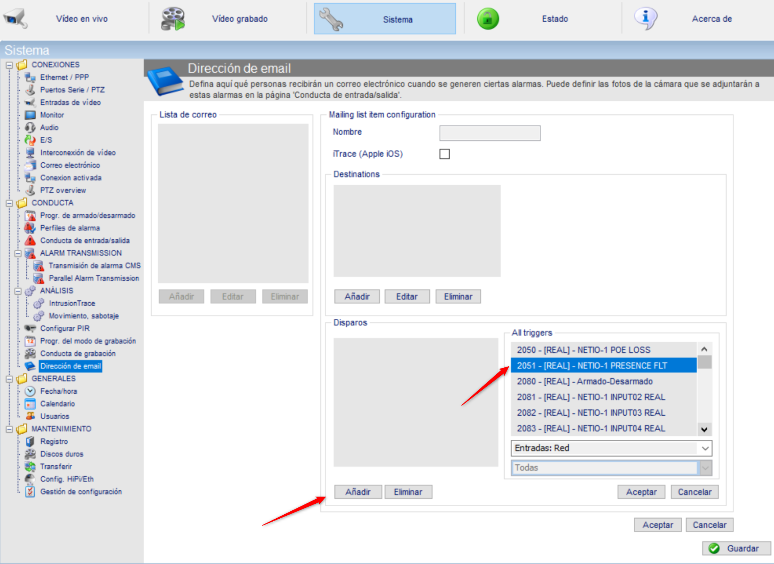Click Añadir button under Disparos
The height and width of the screenshot is (564, 774).
[358, 492]
